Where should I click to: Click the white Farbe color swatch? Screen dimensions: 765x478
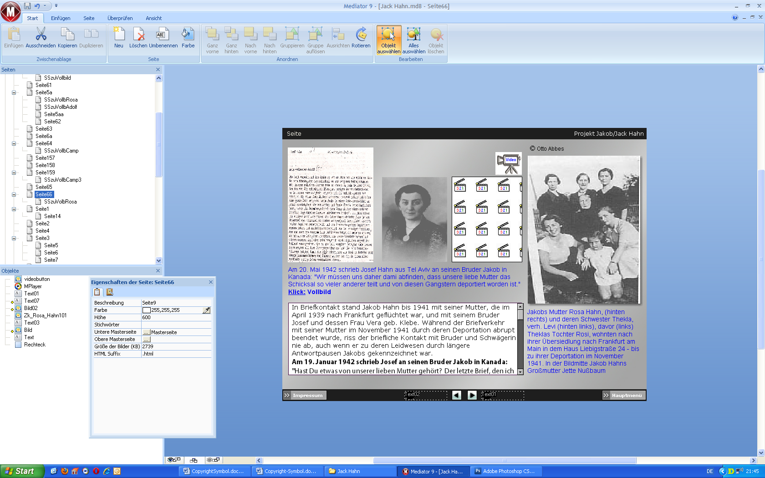[146, 310]
